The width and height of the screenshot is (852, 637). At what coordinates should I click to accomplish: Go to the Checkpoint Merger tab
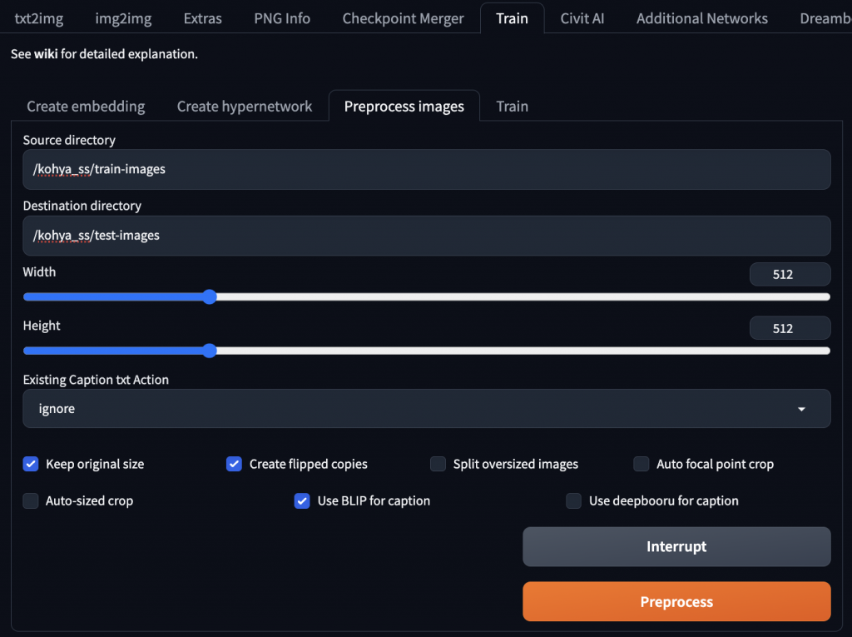[x=403, y=18]
